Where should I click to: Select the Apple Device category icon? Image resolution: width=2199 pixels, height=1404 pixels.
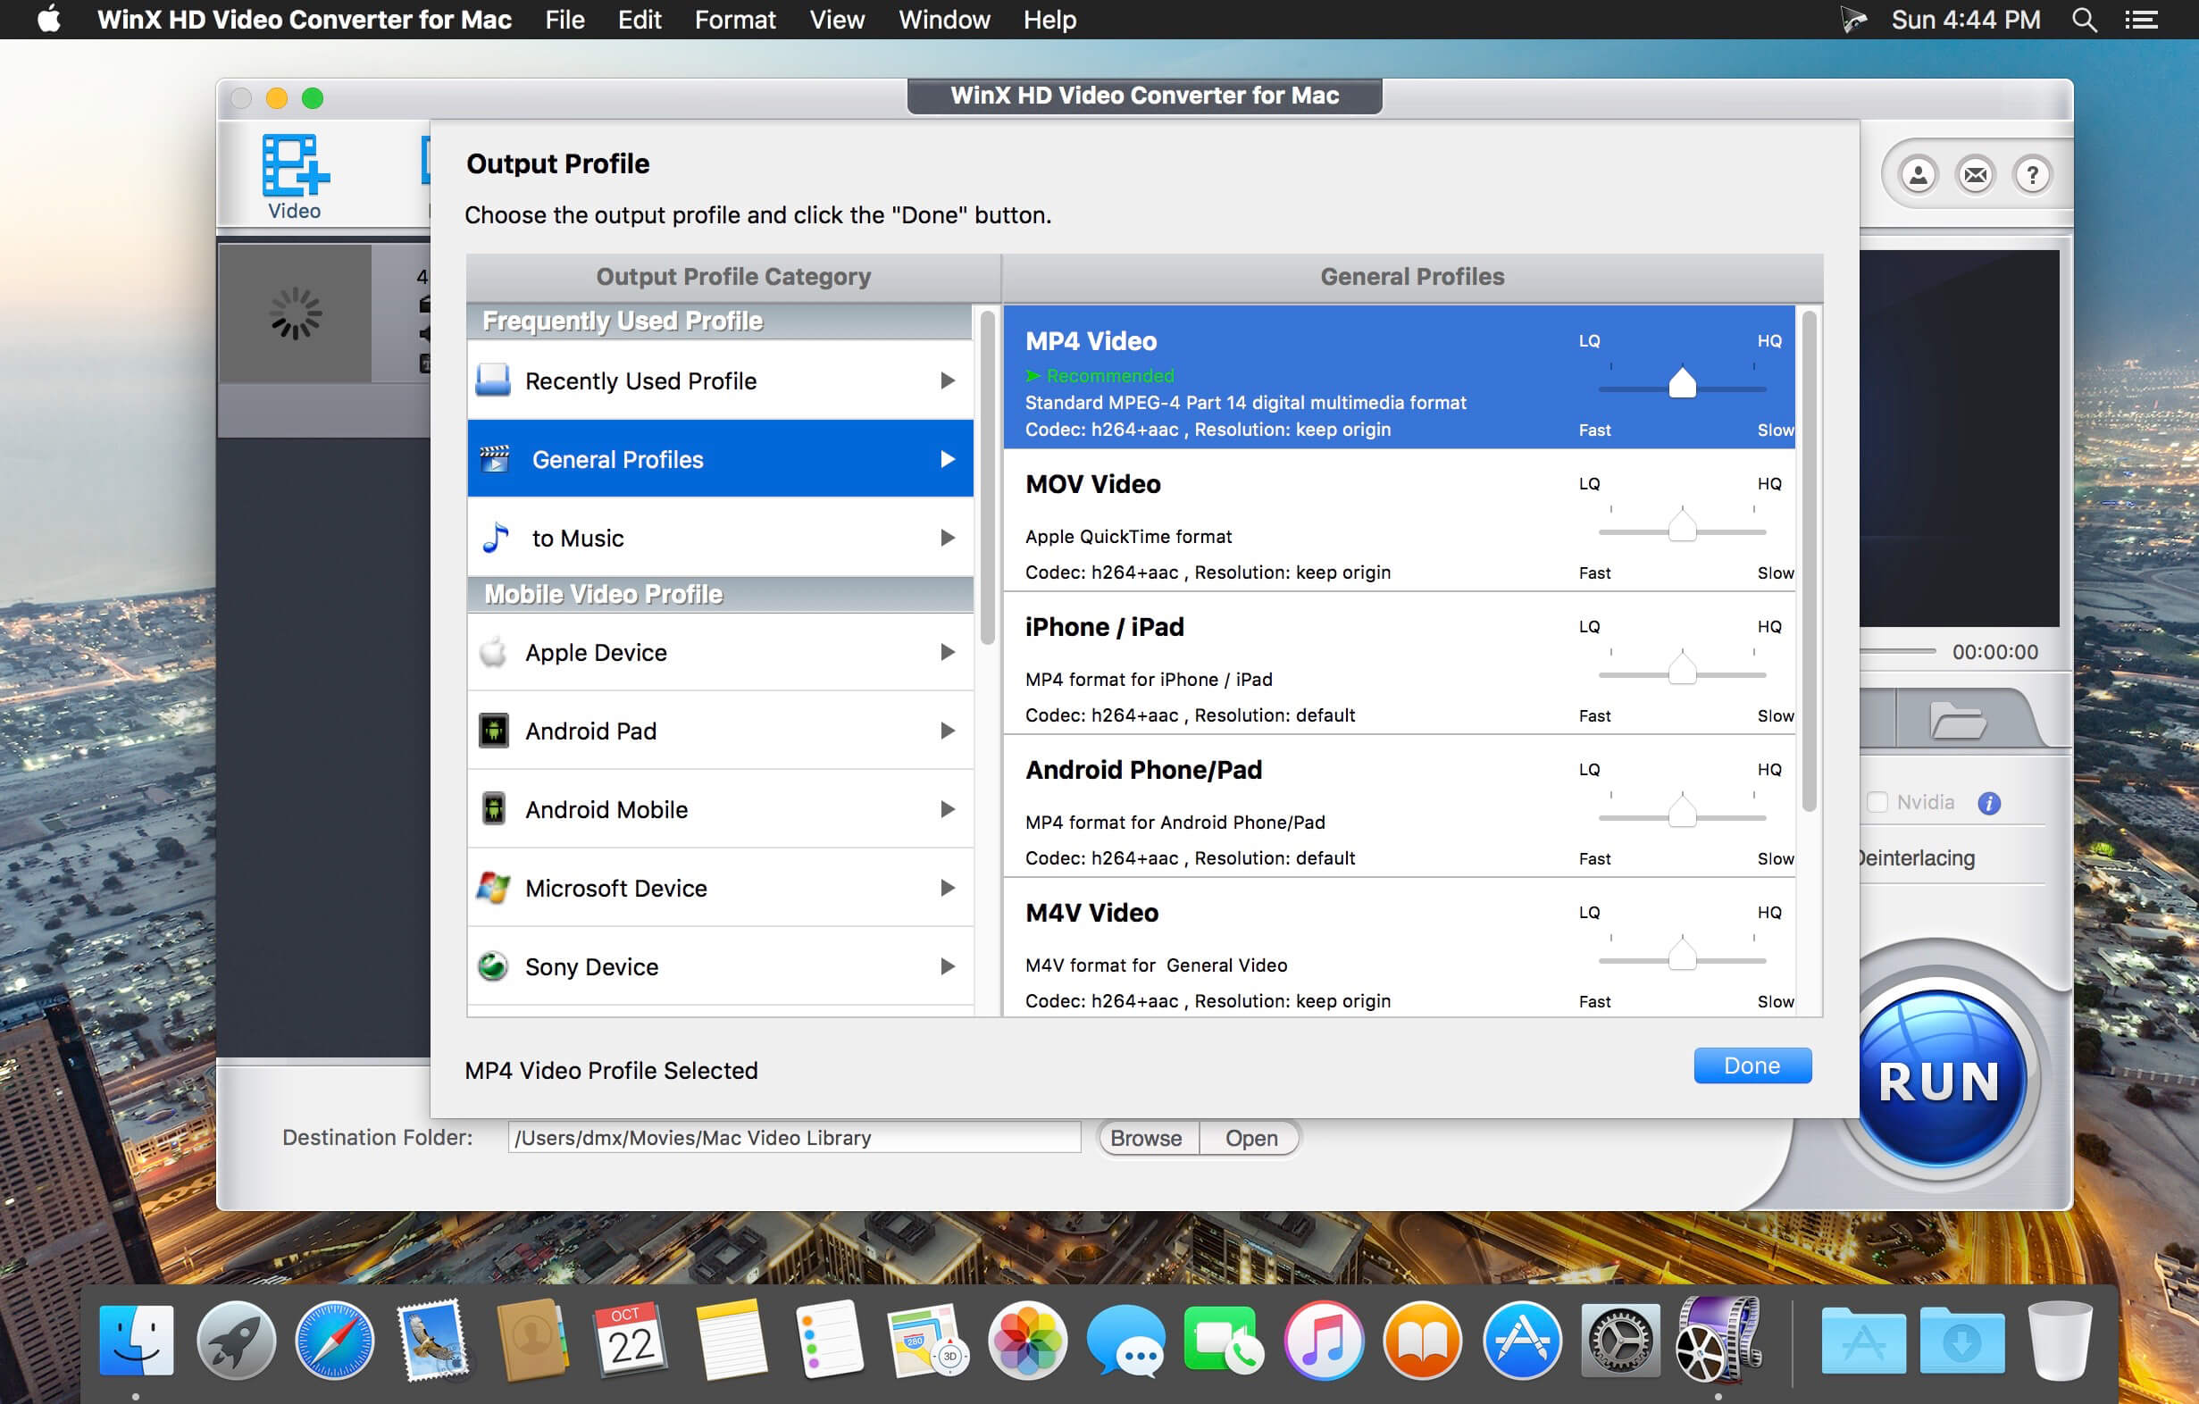[x=494, y=651]
